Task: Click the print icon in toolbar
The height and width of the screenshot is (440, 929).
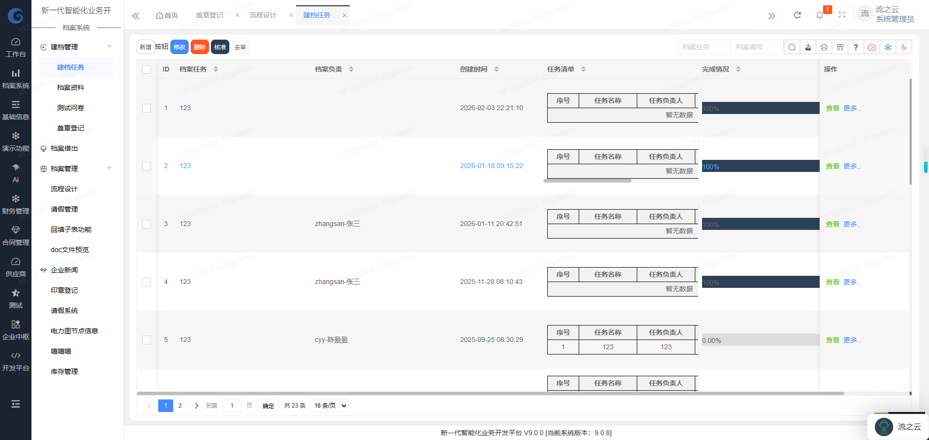Action: coord(824,47)
